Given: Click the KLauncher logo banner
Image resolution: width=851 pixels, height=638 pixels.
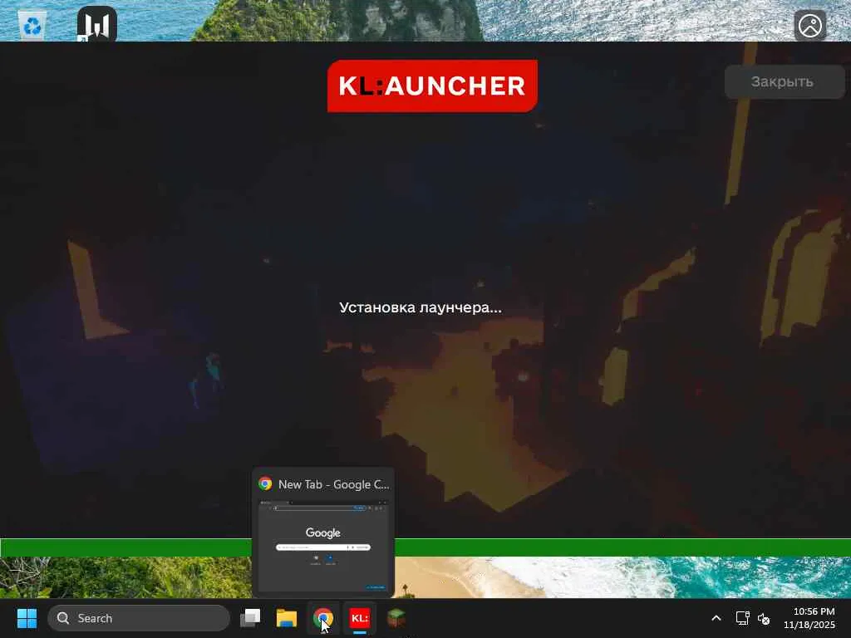Looking at the screenshot, I should [432, 86].
